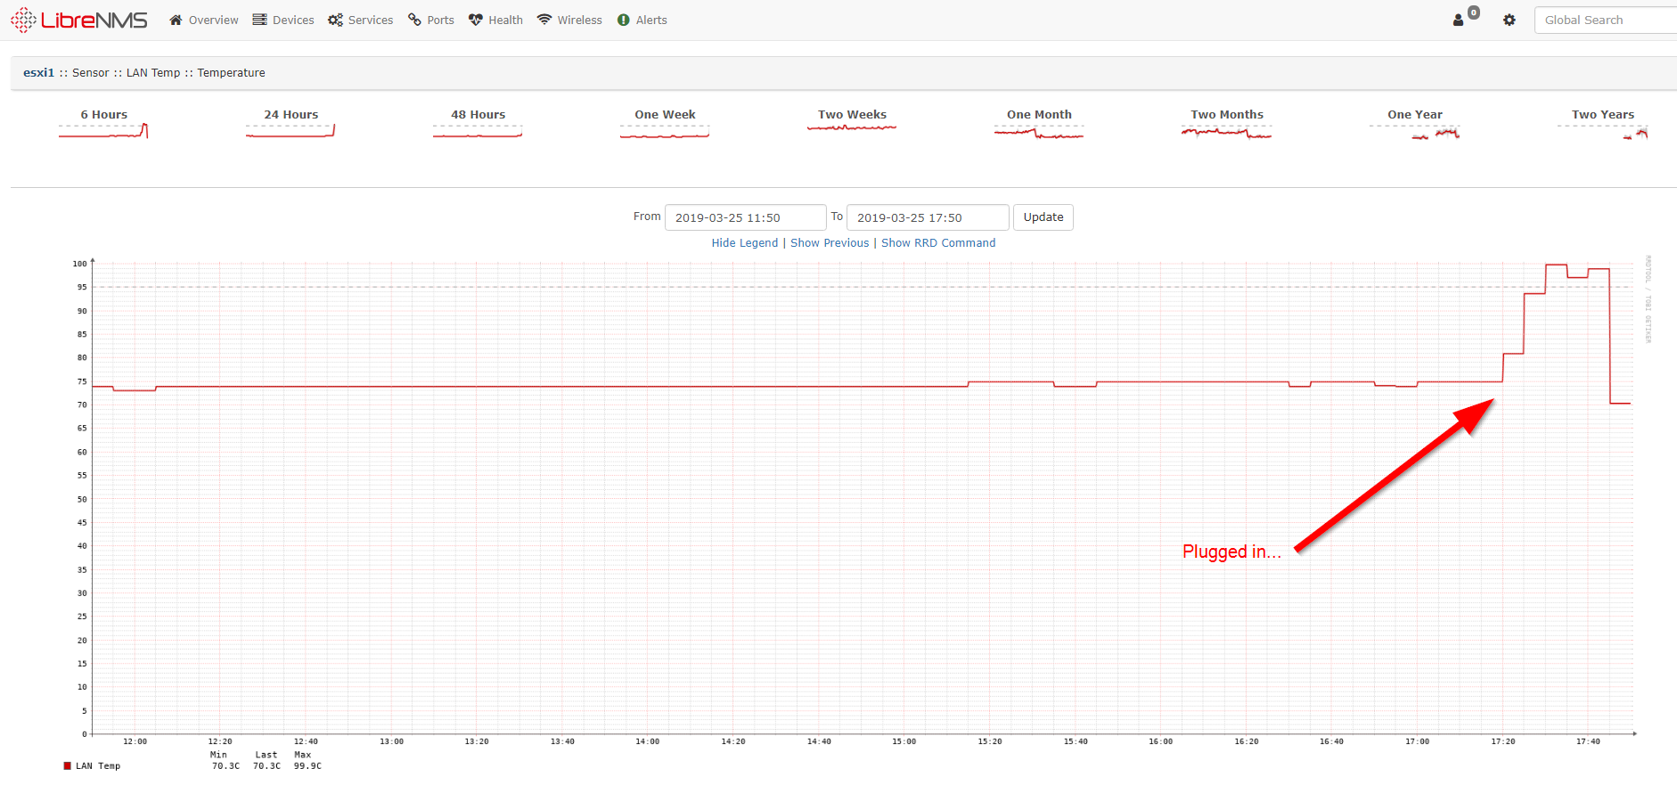Click the Devices server icon

pyautogui.click(x=259, y=20)
